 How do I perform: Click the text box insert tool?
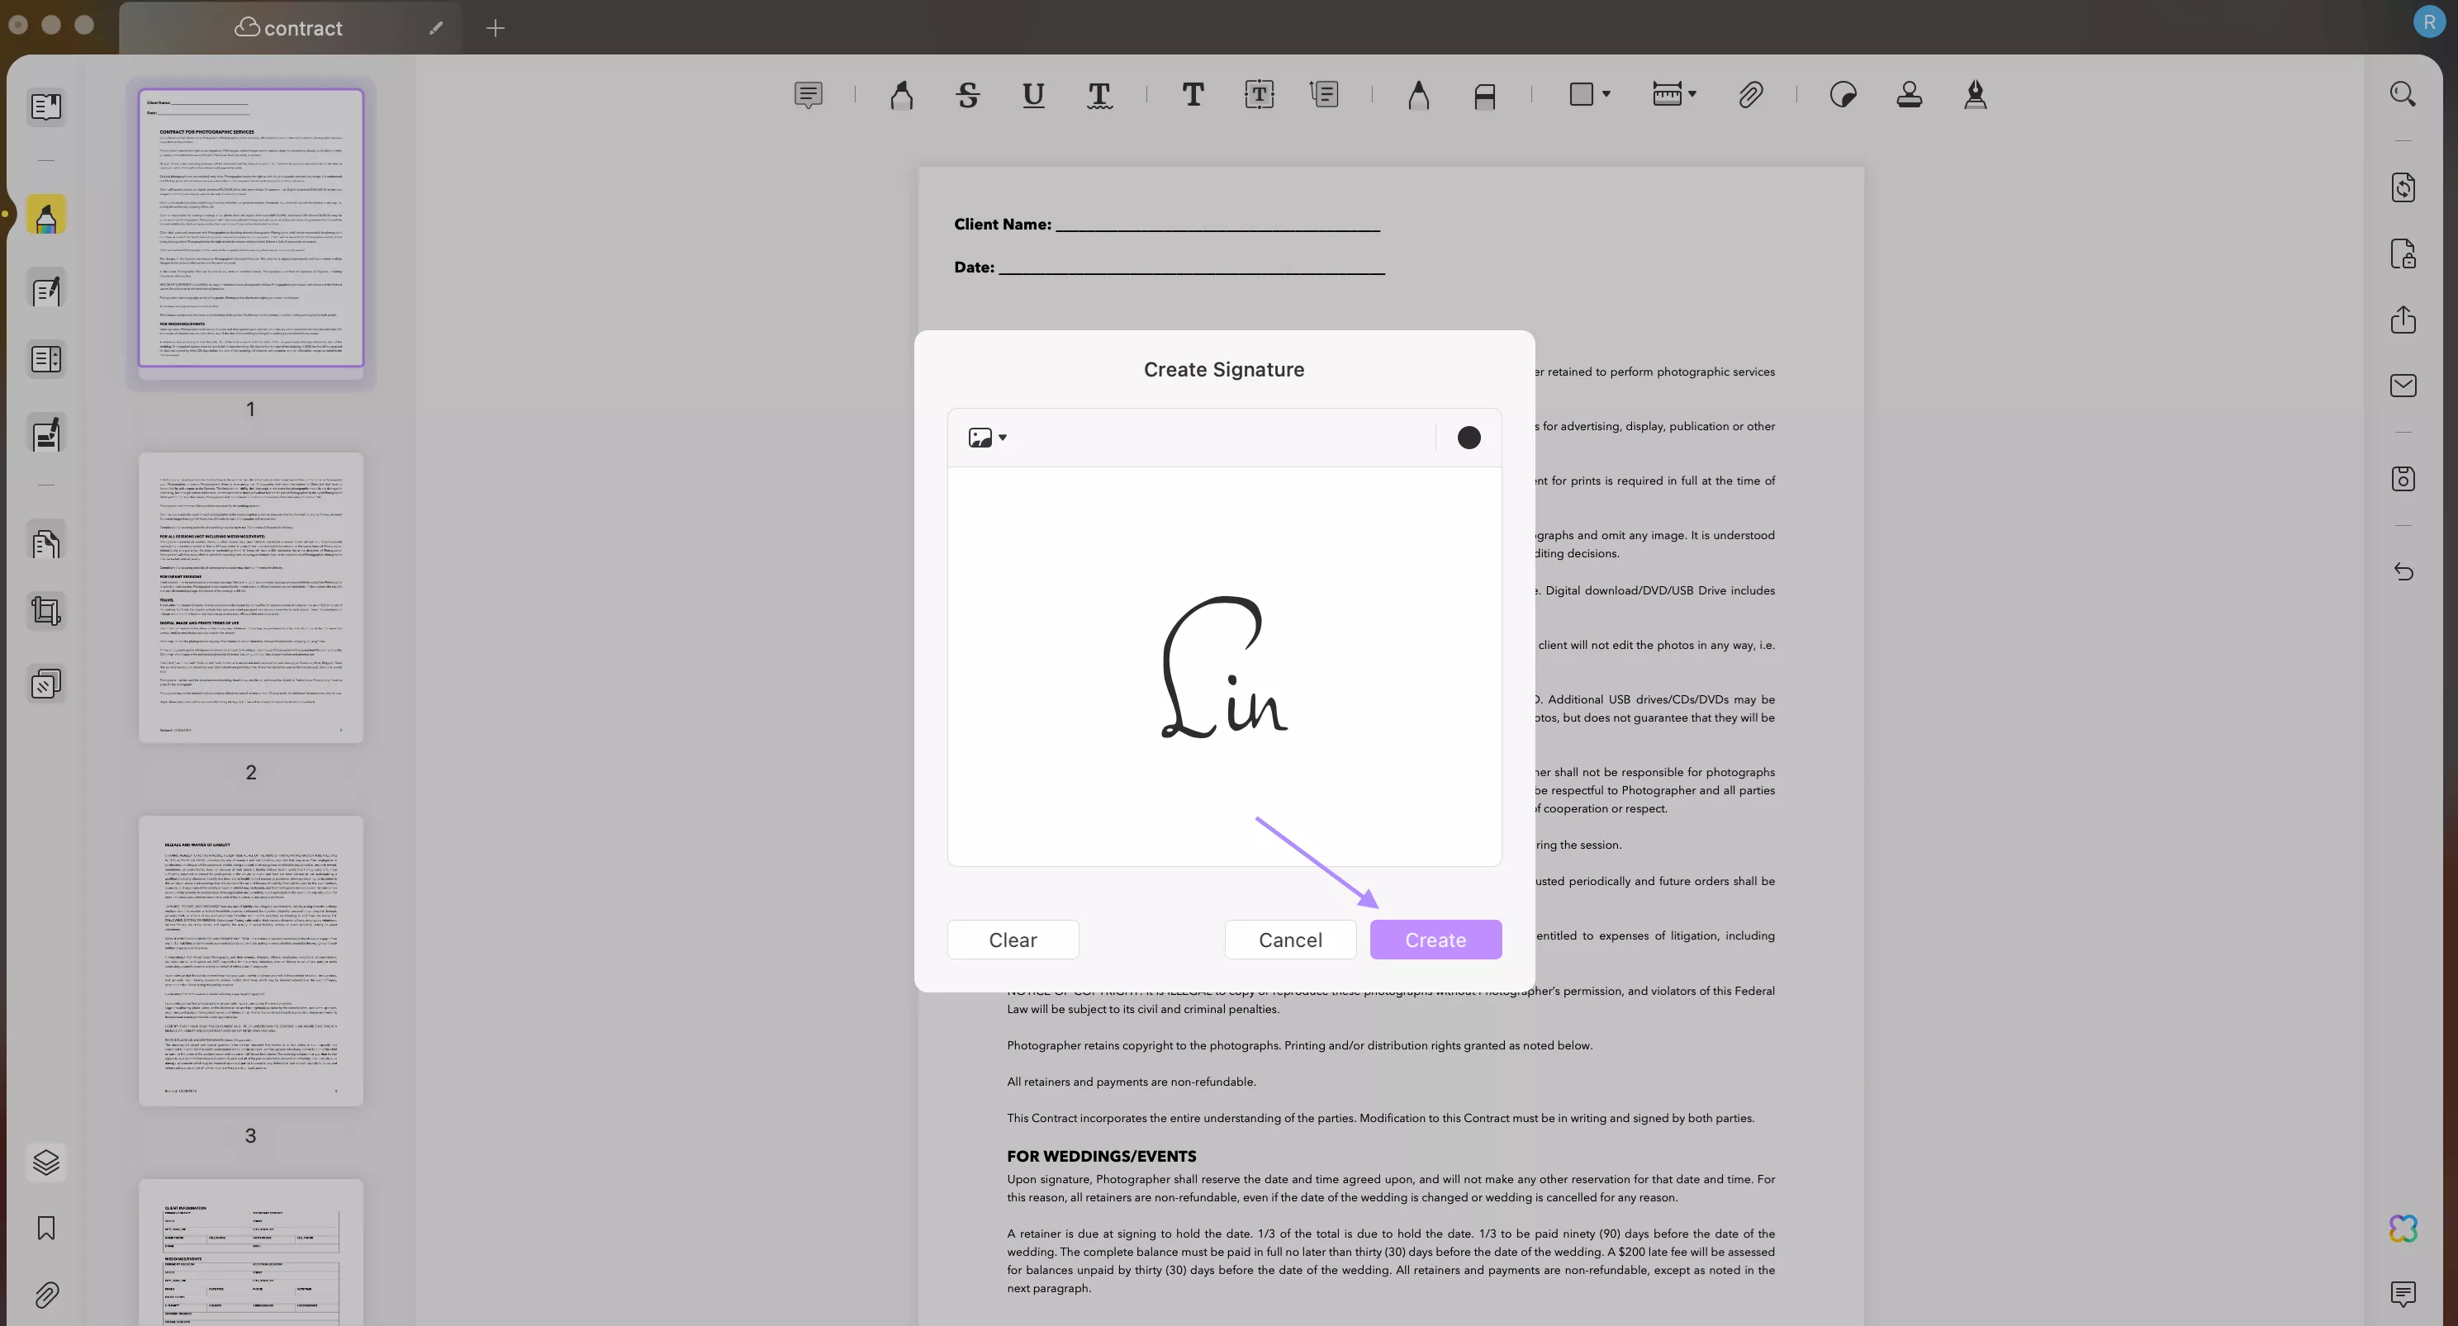click(1260, 93)
